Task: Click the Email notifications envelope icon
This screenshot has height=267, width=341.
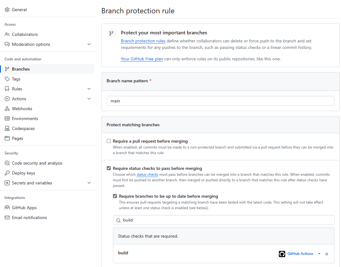Action: (7, 217)
